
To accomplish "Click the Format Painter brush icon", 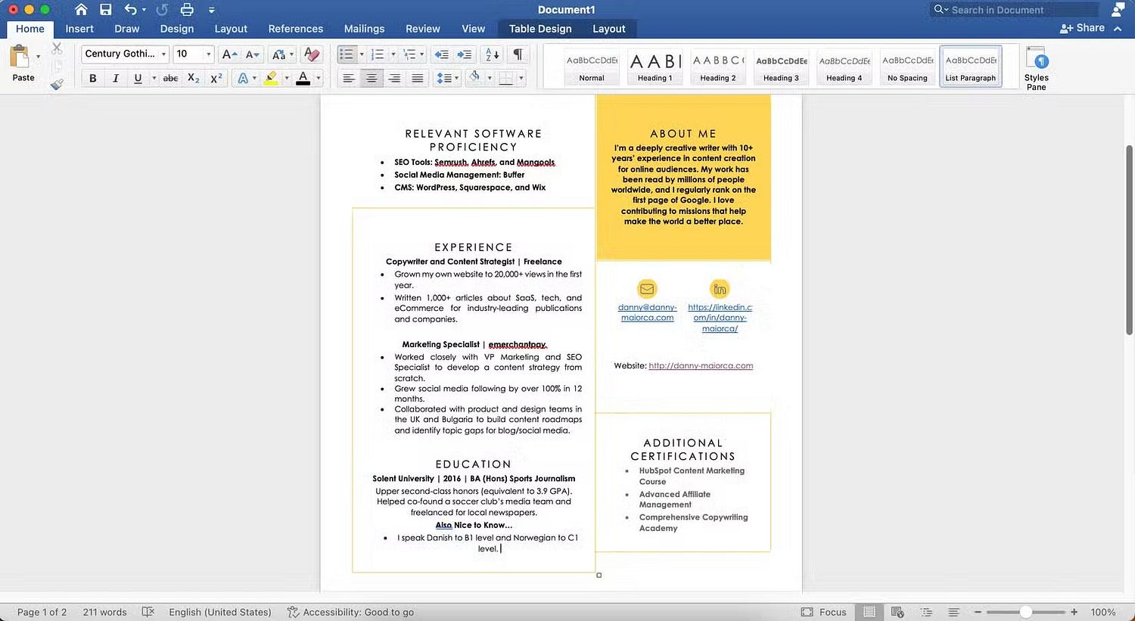I will pos(57,84).
